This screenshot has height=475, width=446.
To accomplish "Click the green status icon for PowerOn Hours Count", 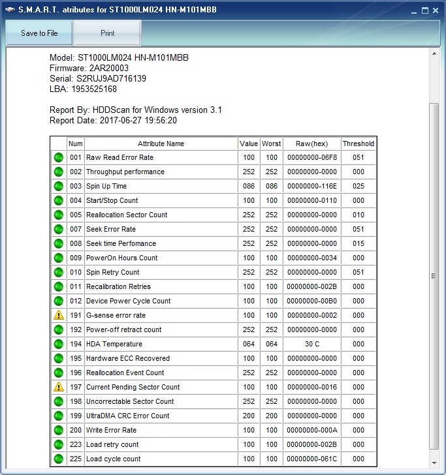I will click(x=59, y=258).
